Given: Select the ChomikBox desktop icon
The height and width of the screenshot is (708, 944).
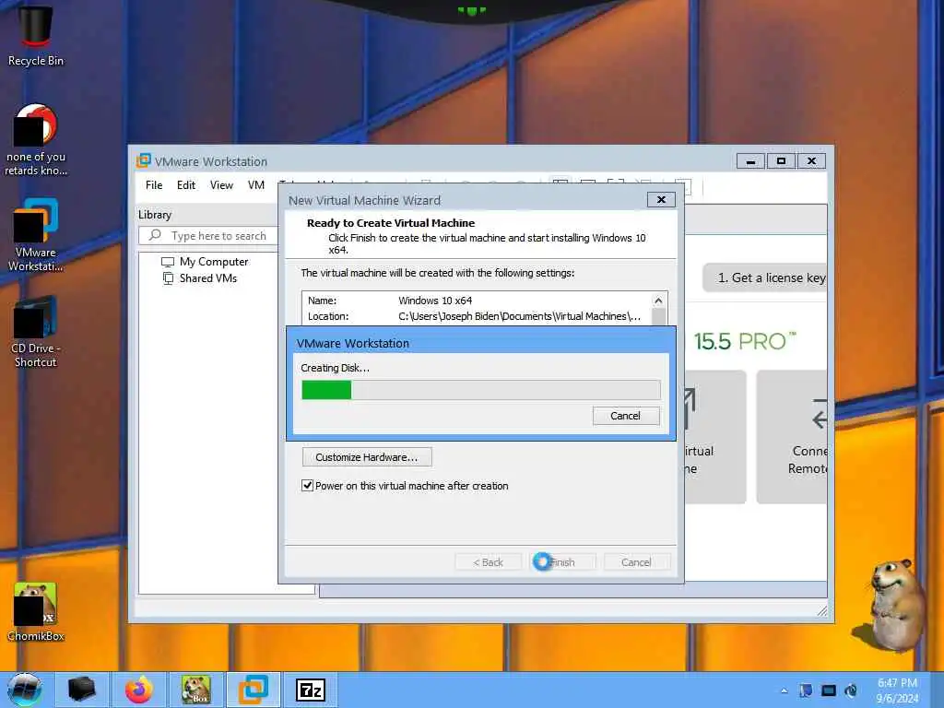Looking at the screenshot, I should (36, 612).
